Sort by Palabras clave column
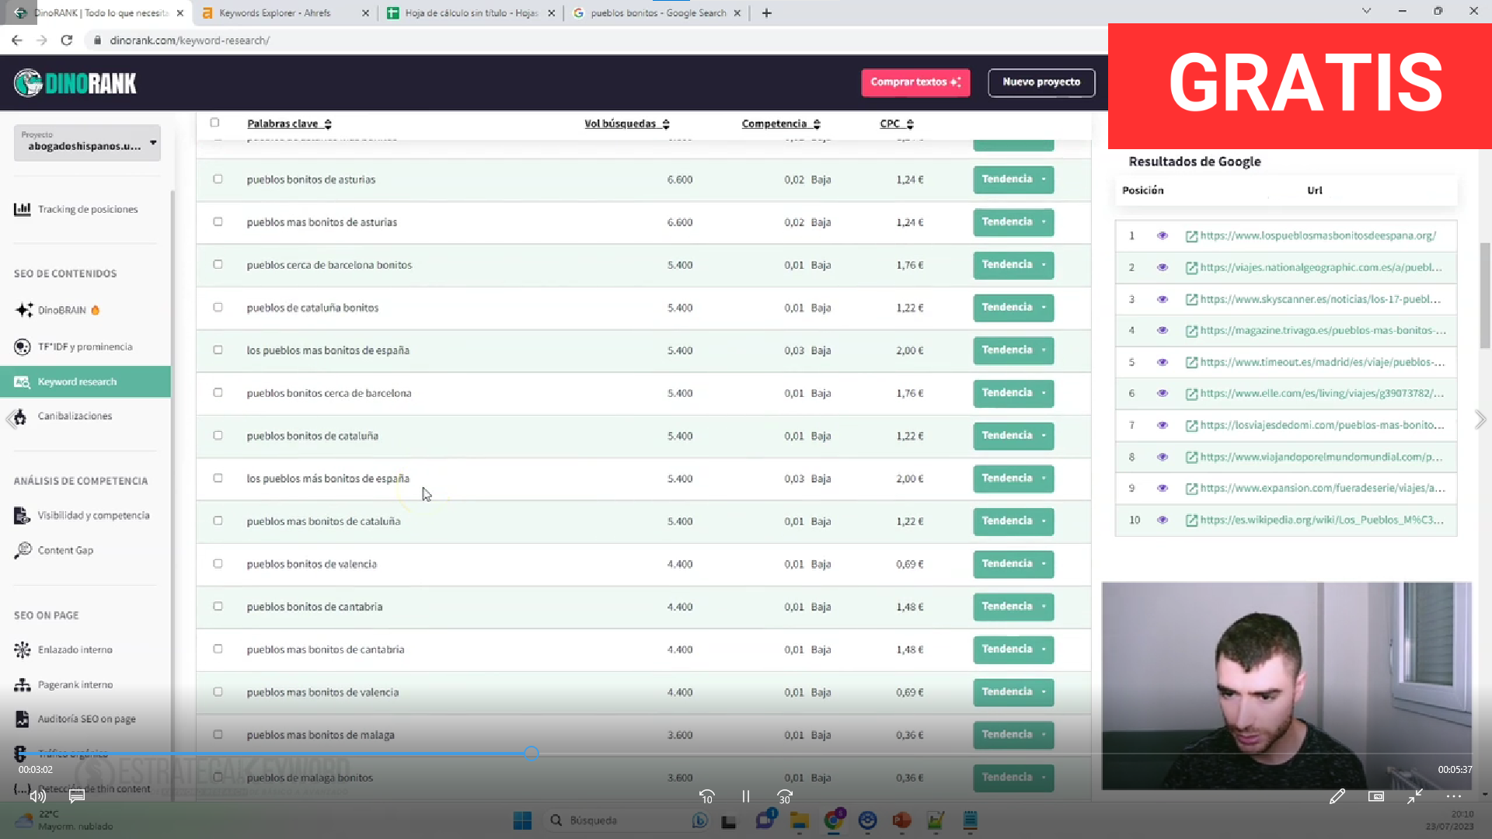 click(x=289, y=124)
